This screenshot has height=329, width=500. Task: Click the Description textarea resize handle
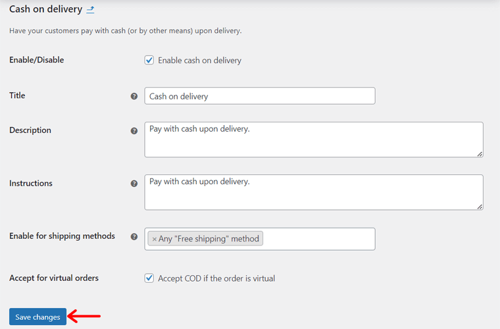[480, 154]
